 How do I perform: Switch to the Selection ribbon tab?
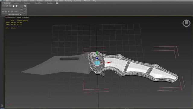click(x=27, y=3)
